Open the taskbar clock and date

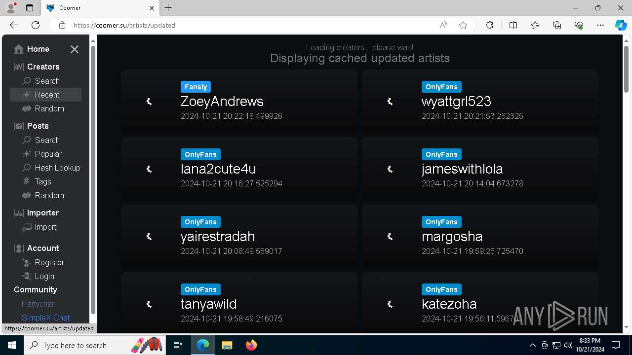point(590,345)
